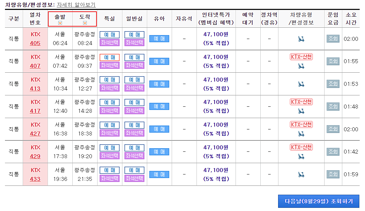Book 특실 on the 16:38 train

(x=110, y=125)
